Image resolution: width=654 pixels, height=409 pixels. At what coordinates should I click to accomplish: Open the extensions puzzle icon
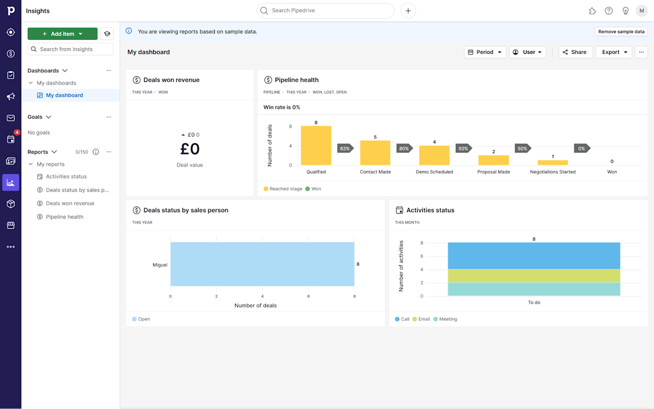point(592,11)
